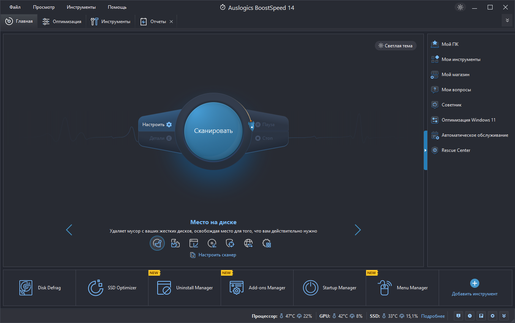Click the Стоп button
515x323 pixels.
[x=264, y=138]
